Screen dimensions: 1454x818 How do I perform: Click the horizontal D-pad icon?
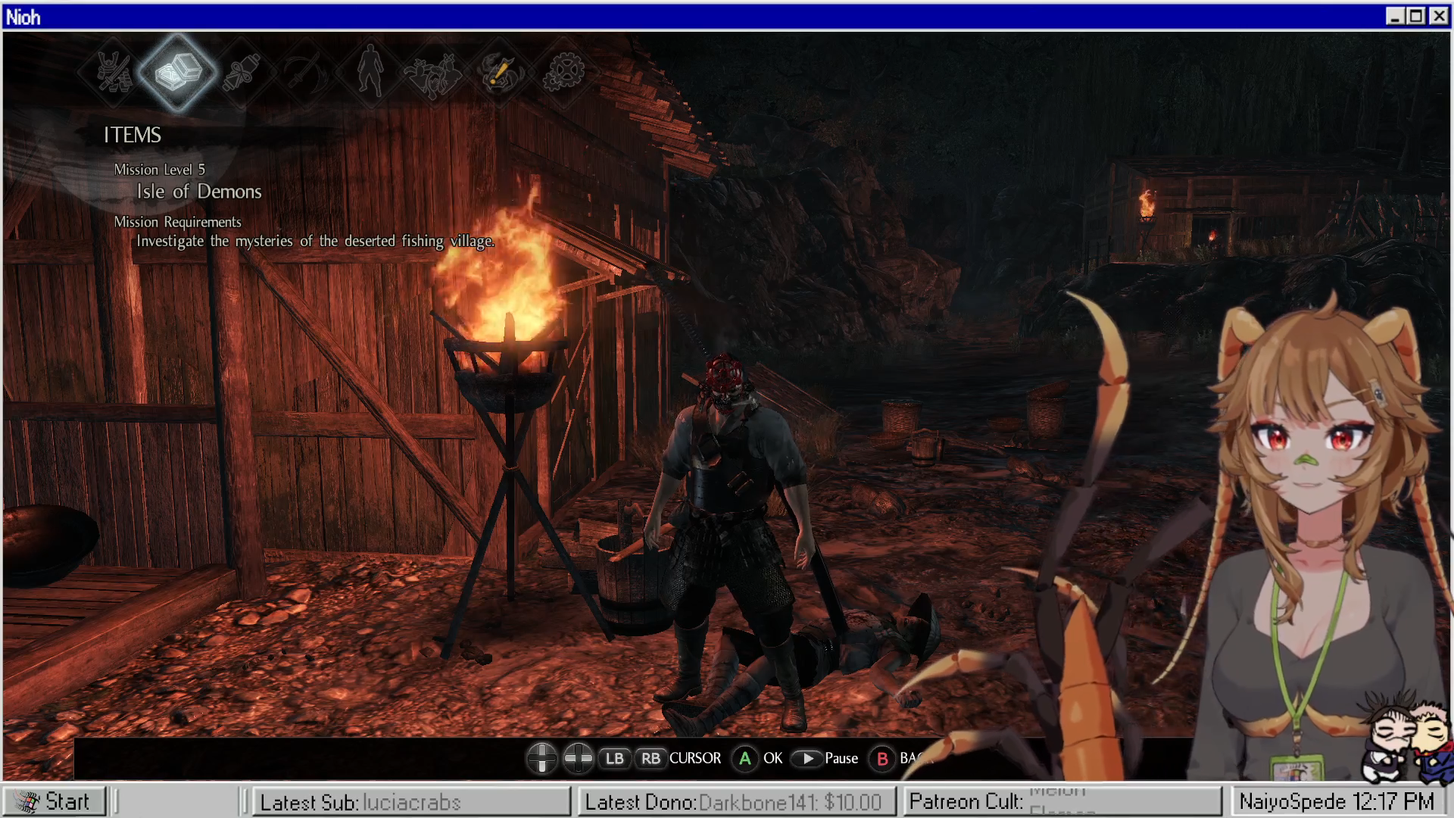coord(579,758)
